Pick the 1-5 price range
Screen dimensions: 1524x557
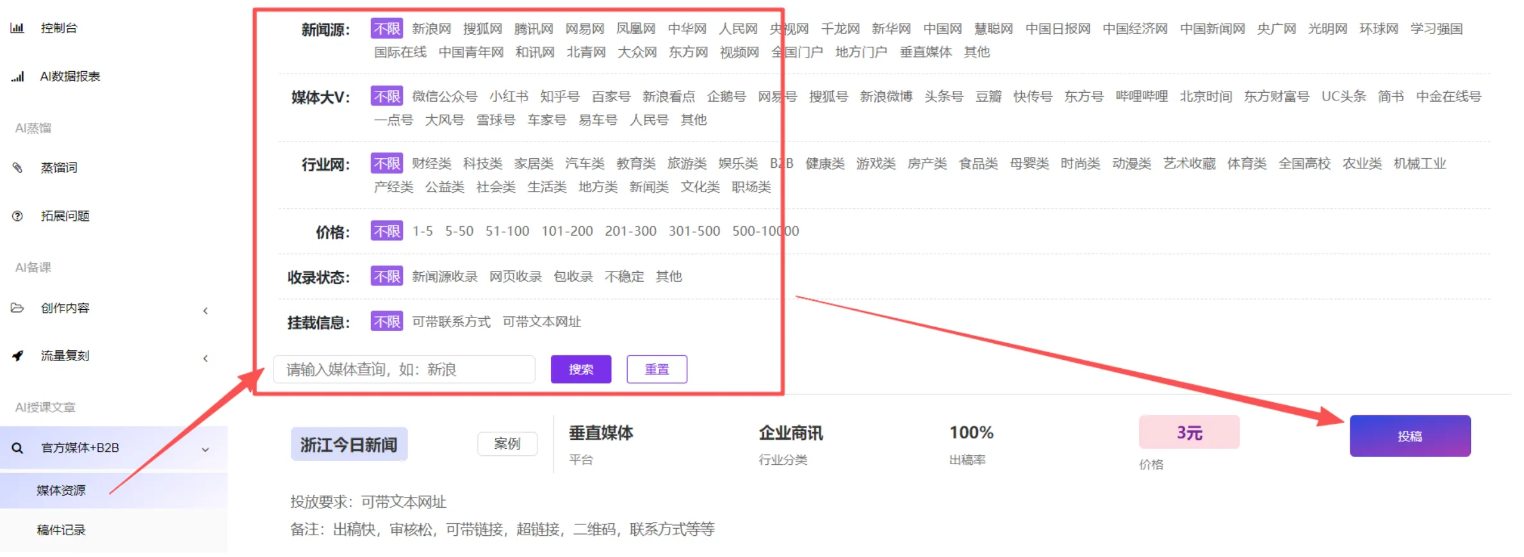click(423, 231)
